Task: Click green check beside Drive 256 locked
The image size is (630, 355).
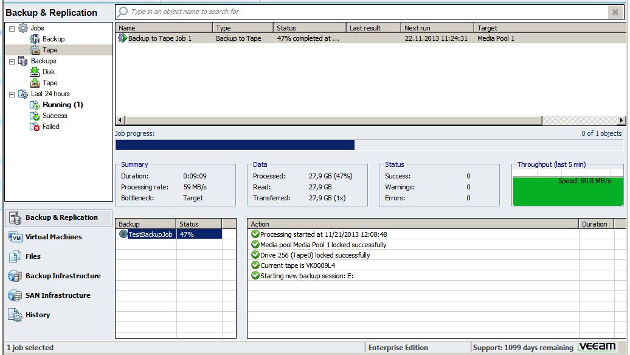Action: (x=255, y=255)
